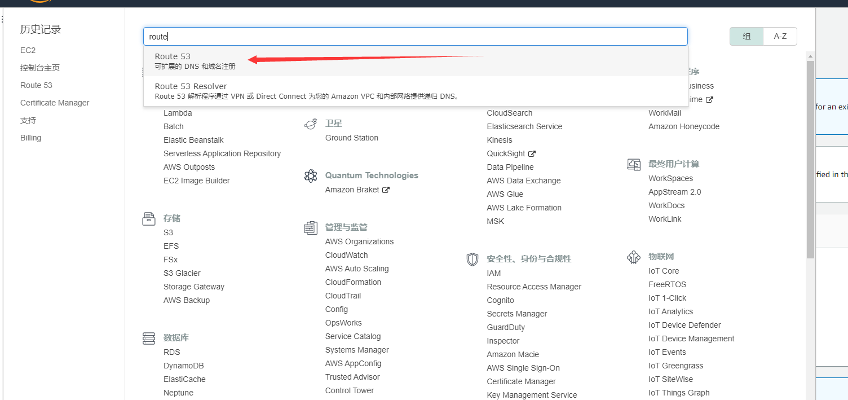This screenshot has width=848, height=400.
Task: Click the Quantum Technologies atom icon
Action: pyautogui.click(x=311, y=176)
